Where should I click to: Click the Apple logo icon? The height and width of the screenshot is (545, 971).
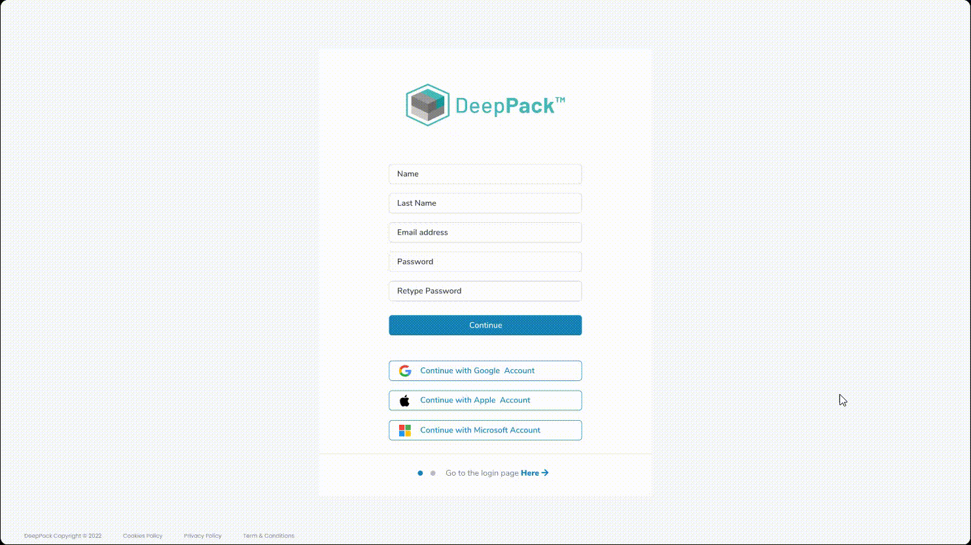click(x=405, y=401)
